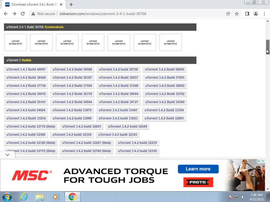Open the browser side panel
270x202 pixels.
[247, 14]
